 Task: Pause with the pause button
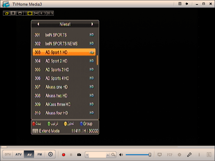71,155
